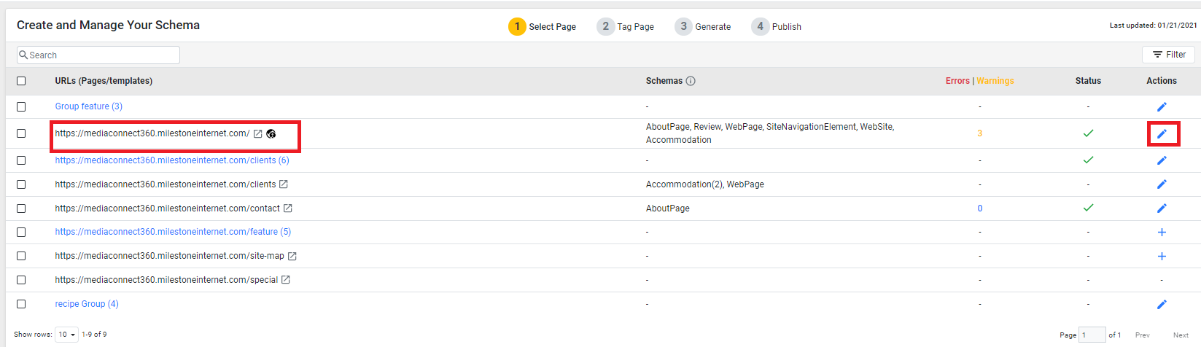Screen dimensions: 1201x347
Task: Open homepage URL in new tab icon
Action: (x=257, y=133)
